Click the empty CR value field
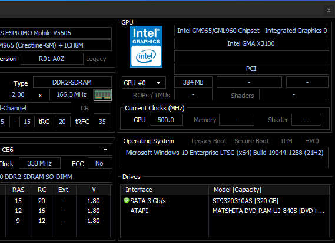Screen dimensions: 335x243 click(x=102, y=108)
